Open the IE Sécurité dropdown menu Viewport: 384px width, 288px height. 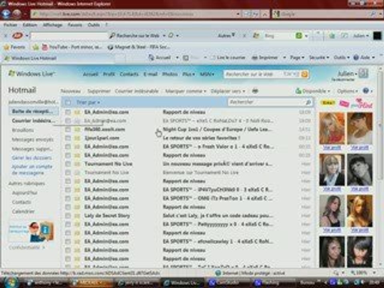pos(319,58)
